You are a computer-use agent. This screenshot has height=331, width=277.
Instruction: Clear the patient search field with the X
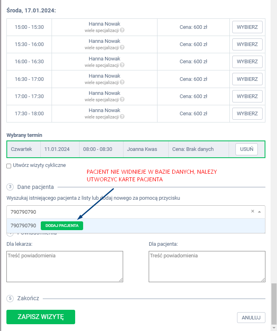(253, 211)
